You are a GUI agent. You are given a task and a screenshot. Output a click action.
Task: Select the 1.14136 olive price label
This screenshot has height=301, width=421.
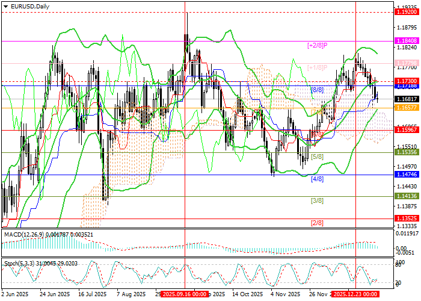point(407,196)
